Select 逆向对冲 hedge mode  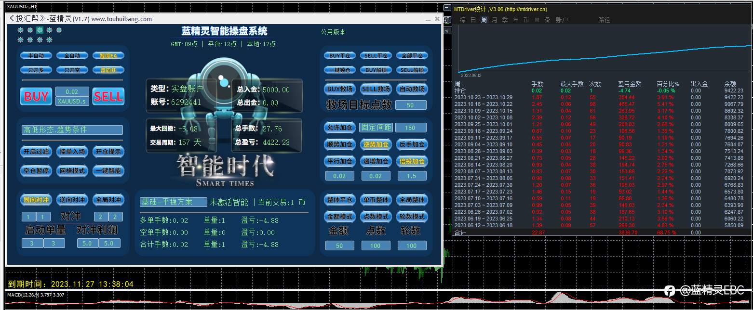(x=72, y=200)
